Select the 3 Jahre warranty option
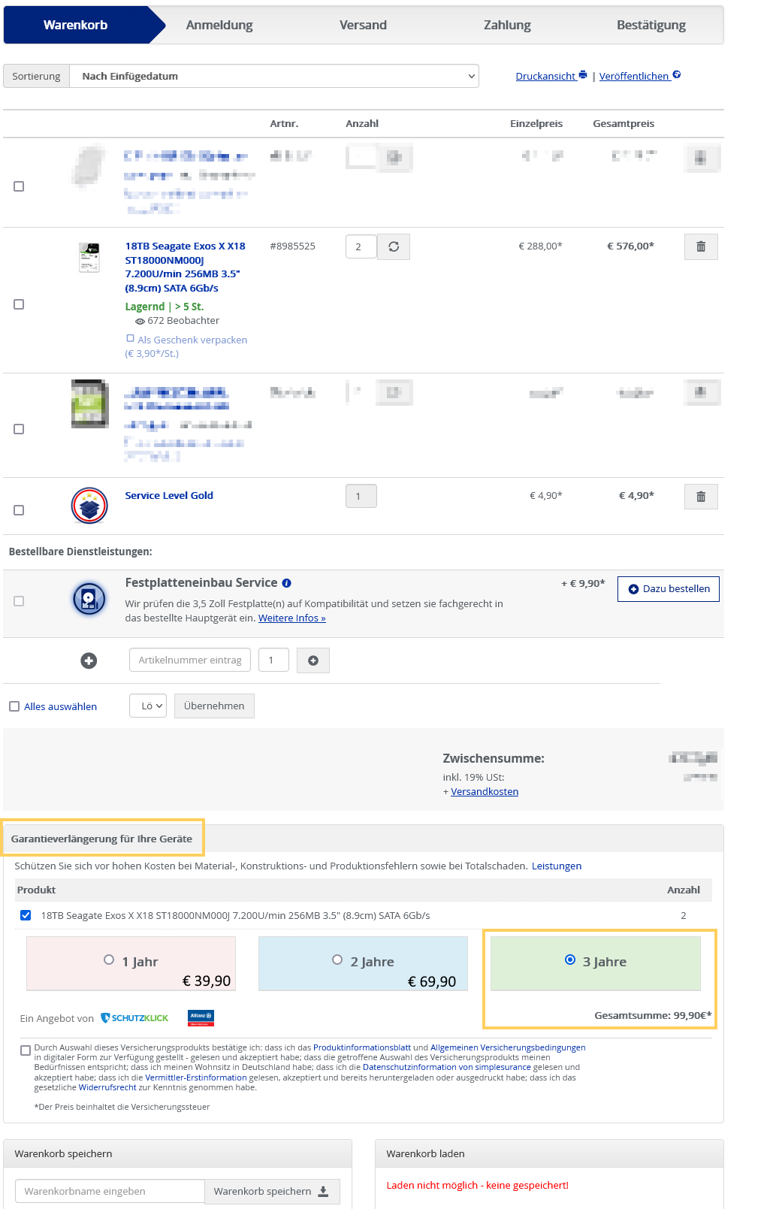 570,960
